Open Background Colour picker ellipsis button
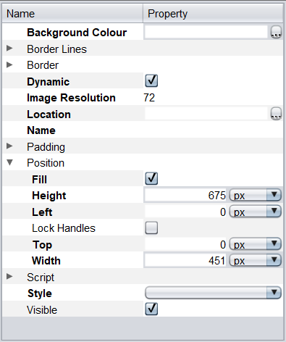 [276, 32]
